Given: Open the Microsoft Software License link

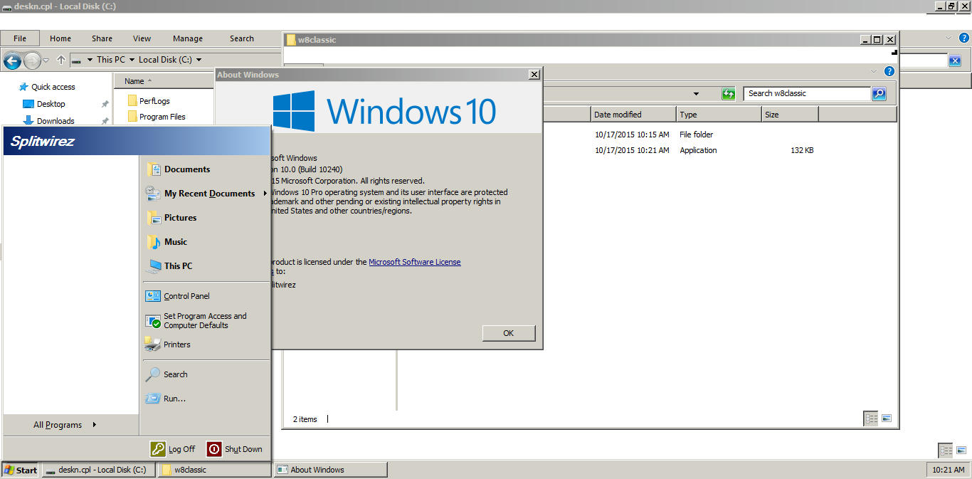Looking at the screenshot, I should pos(414,261).
